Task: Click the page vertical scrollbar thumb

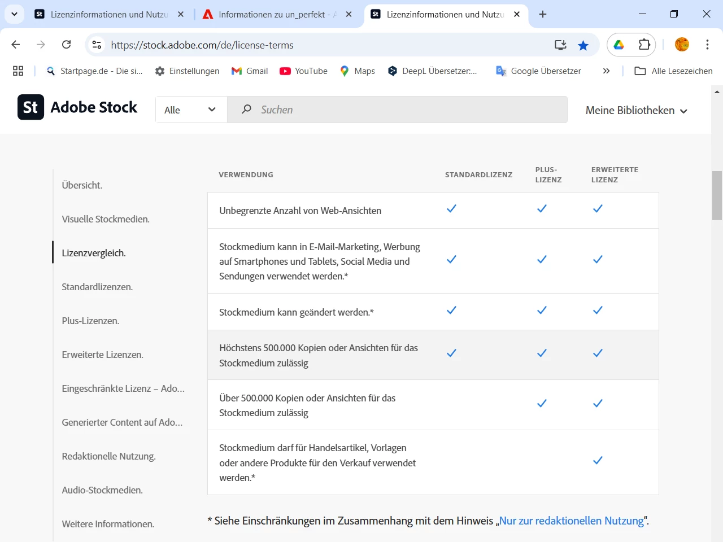Action: coord(717,195)
